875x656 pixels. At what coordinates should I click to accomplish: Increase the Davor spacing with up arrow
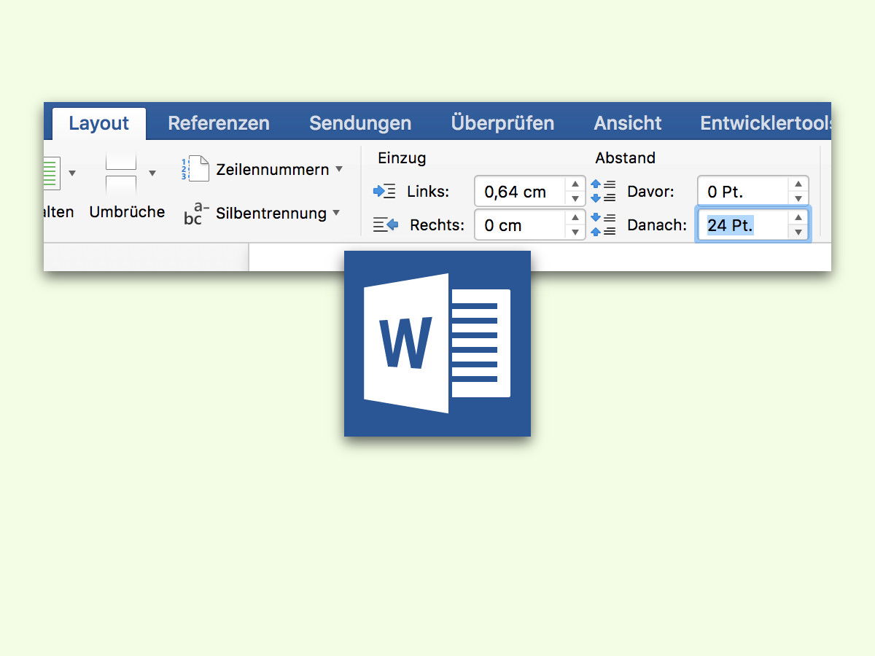point(798,184)
